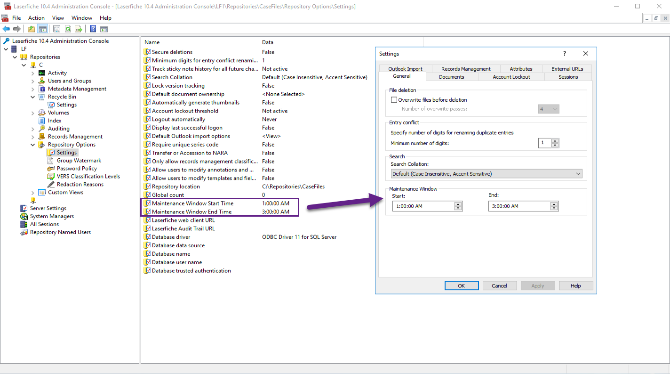Collapse the Repository Options tree node
The height and width of the screenshot is (374, 670).
pos(32,145)
